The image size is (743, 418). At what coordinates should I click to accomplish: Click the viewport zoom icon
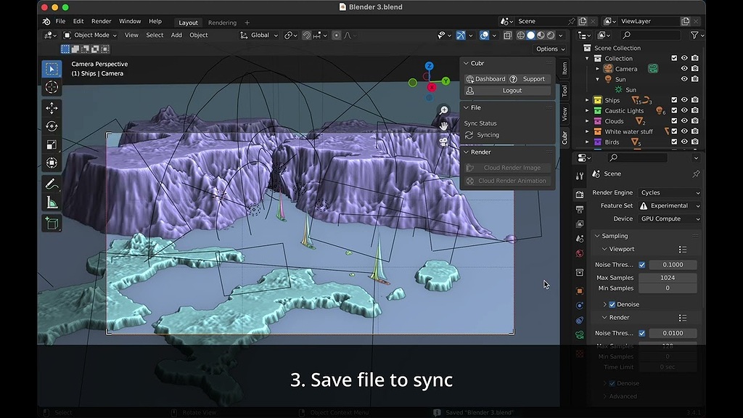coord(443,110)
